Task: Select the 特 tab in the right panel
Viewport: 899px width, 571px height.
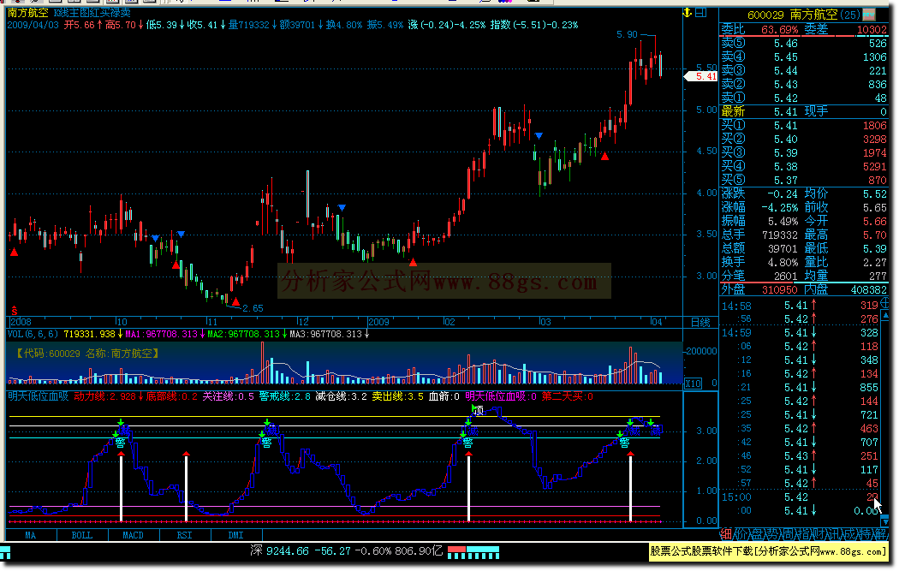Action: coord(865,534)
